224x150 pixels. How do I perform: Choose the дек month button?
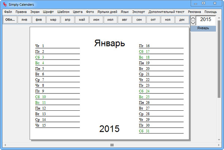point(182,20)
